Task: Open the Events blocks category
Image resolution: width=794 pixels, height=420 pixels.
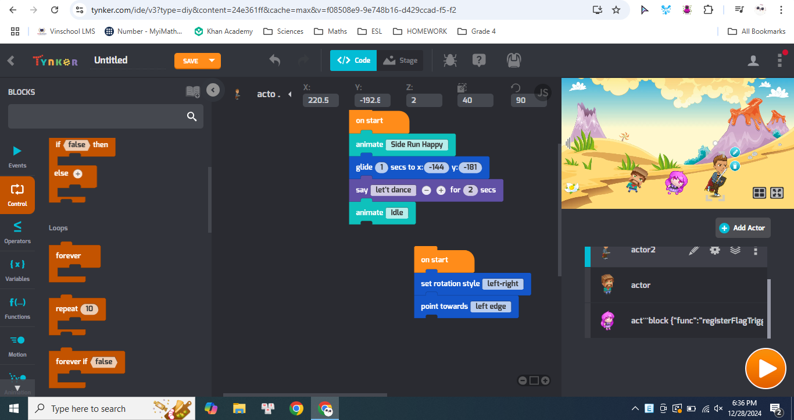Action: pyautogui.click(x=17, y=157)
